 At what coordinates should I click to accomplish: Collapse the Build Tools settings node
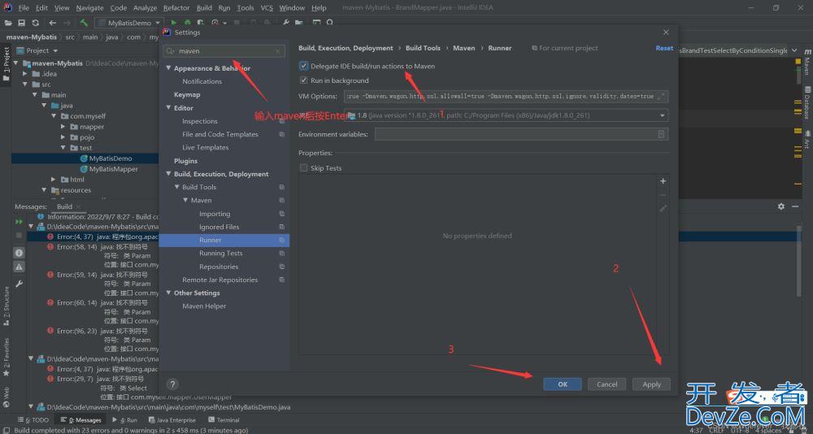click(x=176, y=187)
